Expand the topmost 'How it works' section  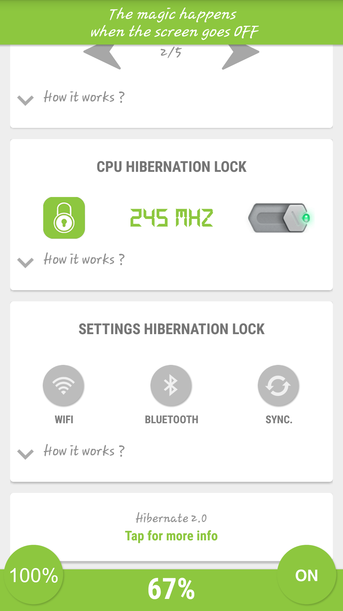pos(84,97)
